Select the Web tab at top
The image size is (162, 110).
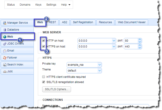tap(40, 22)
